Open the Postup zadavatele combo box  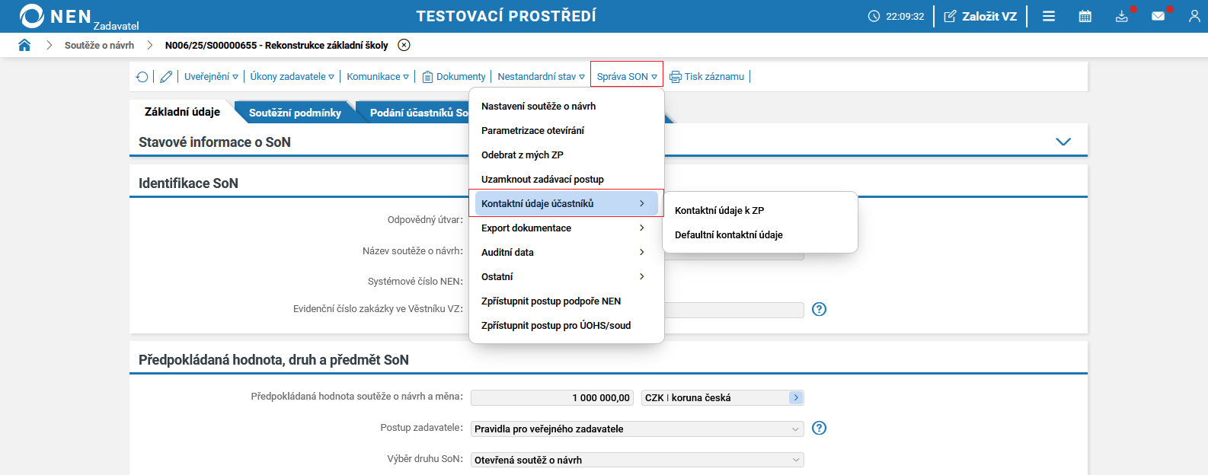637,429
